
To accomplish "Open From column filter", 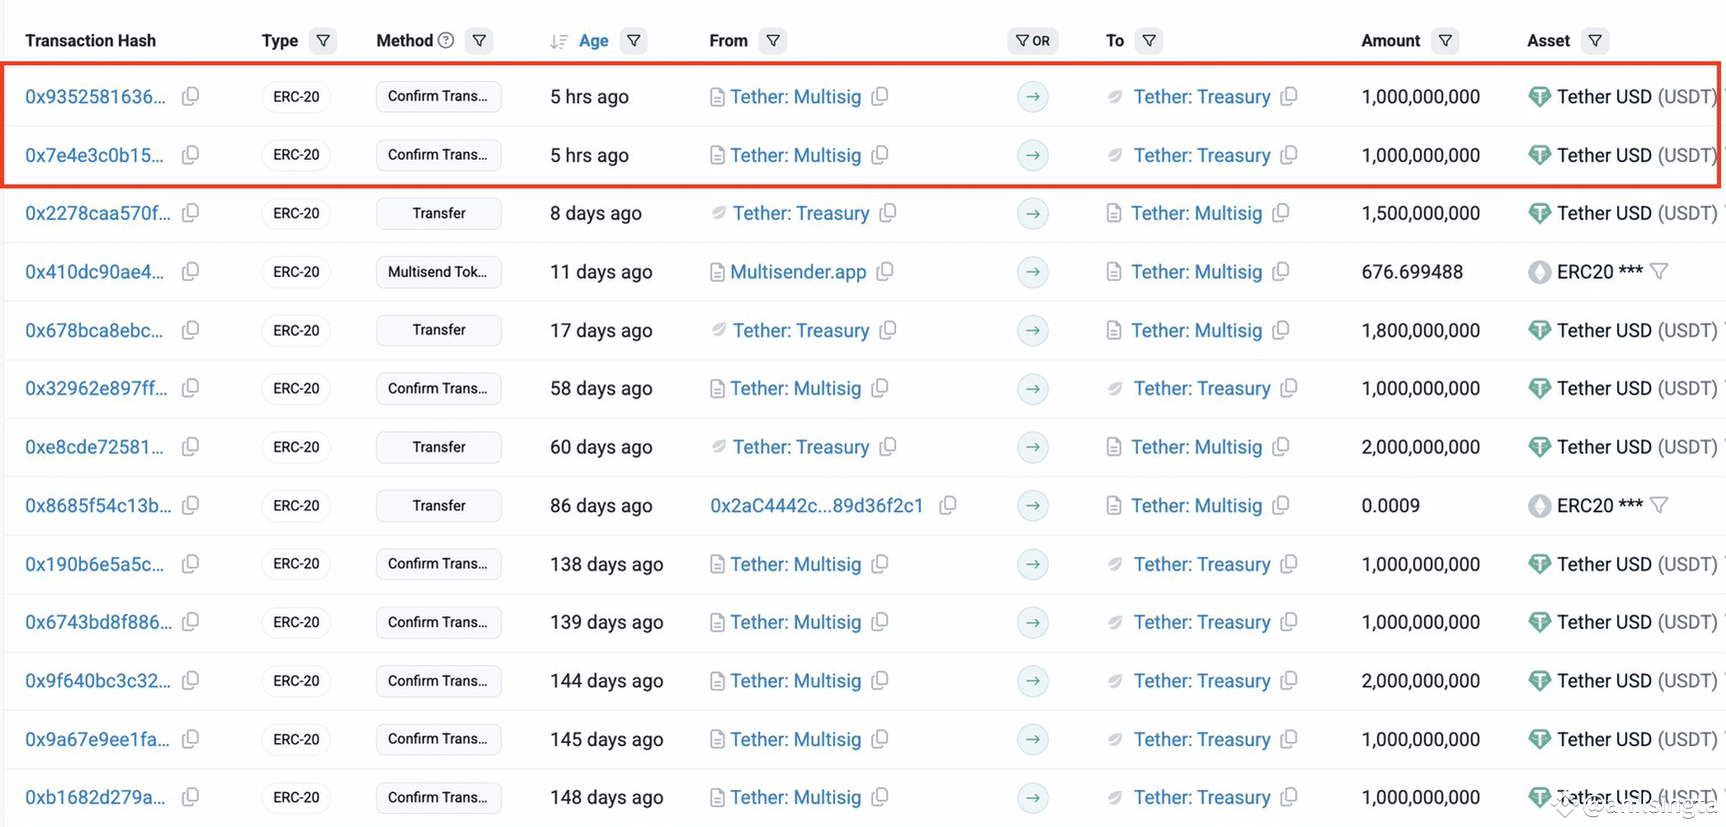I will pos(773,41).
